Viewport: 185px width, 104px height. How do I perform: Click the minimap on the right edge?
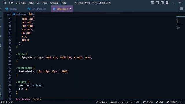[x=180, y=23]
